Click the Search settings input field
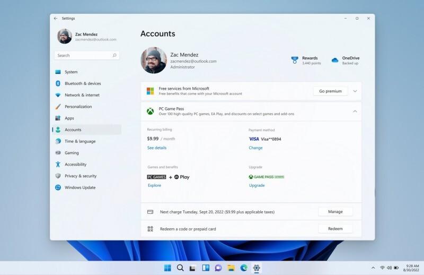The width and height of the screenshot is (424, 275). coord(87,55)
